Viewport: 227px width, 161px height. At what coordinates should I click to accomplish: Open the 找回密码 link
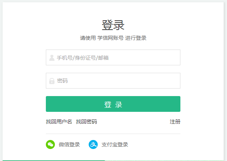[x=86, y=122]
